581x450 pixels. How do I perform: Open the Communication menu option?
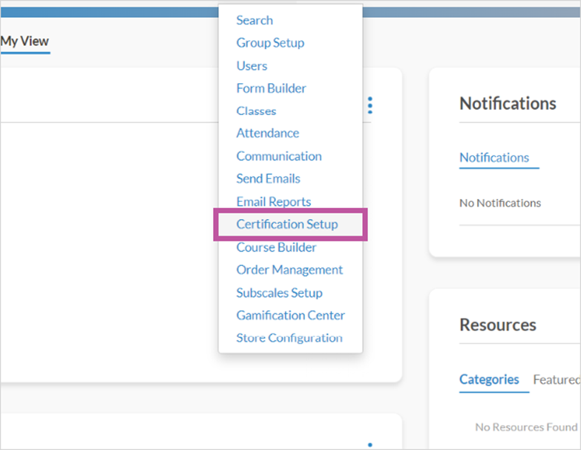[279, 156]
